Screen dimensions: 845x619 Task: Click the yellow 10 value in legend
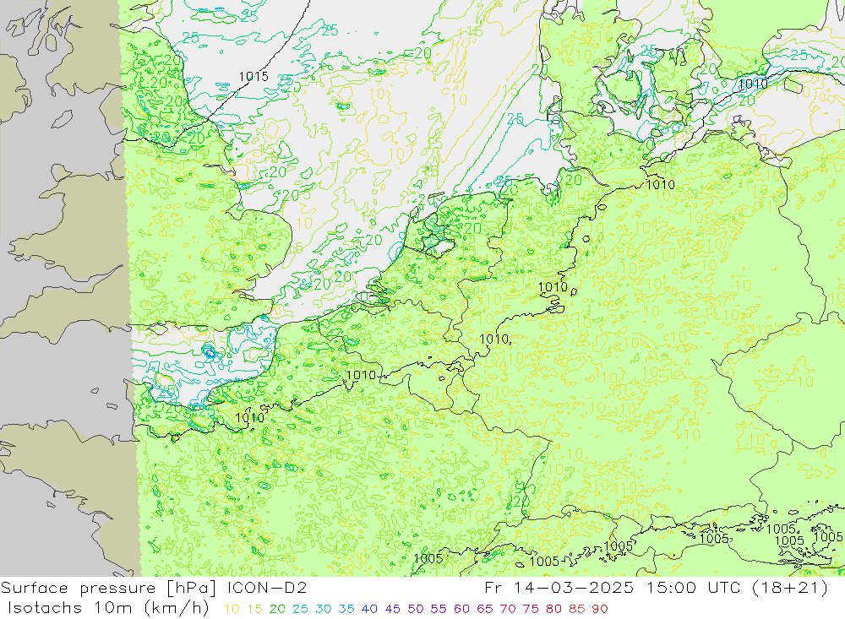[232, 610]
